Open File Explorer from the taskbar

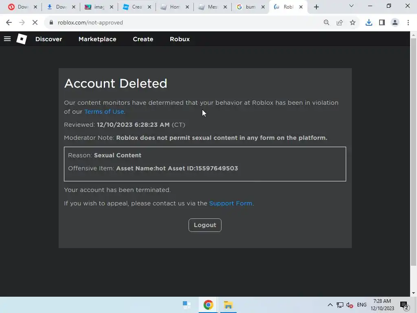tap(228, 305)
